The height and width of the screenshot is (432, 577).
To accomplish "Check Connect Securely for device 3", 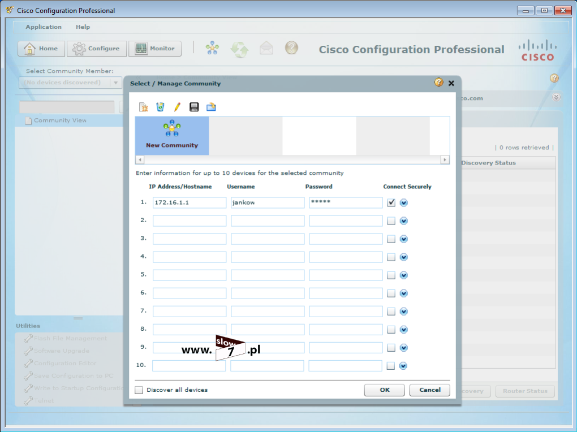I will tap(391, 239).
